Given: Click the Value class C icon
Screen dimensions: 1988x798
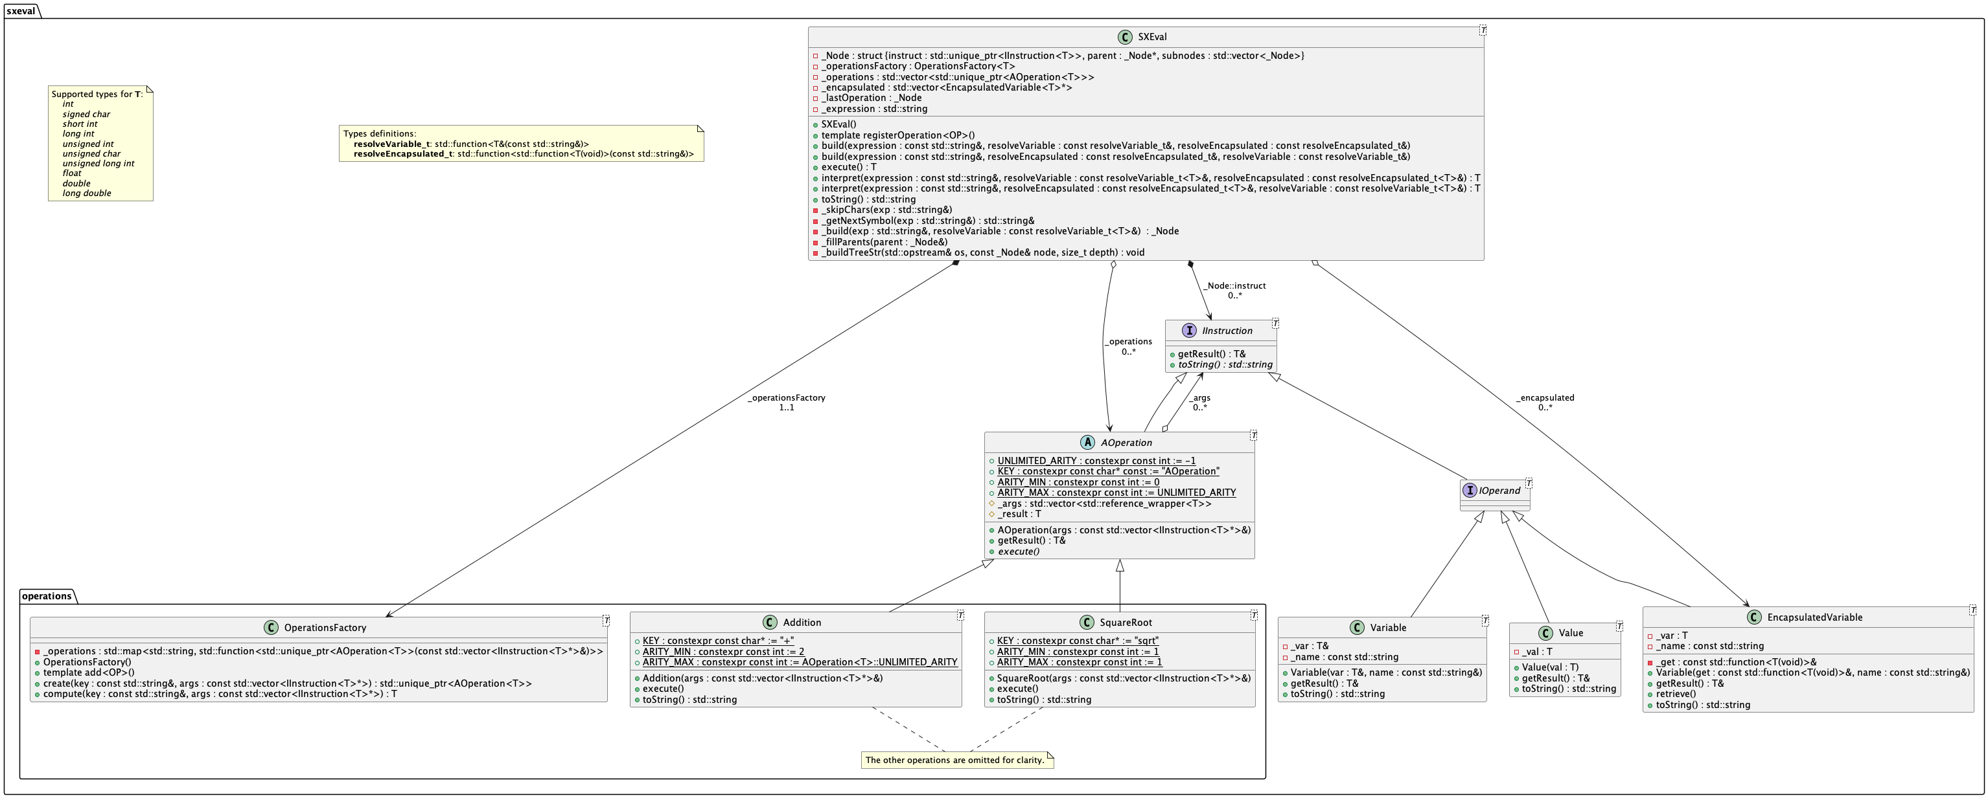Looking at the screenshot, I should [1545, 633].
